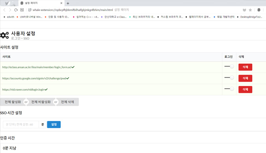Image resolution: width=266 pixels, height=153 pixels.
Task: Click the blue 설정 button
Action: coord(54,124)
